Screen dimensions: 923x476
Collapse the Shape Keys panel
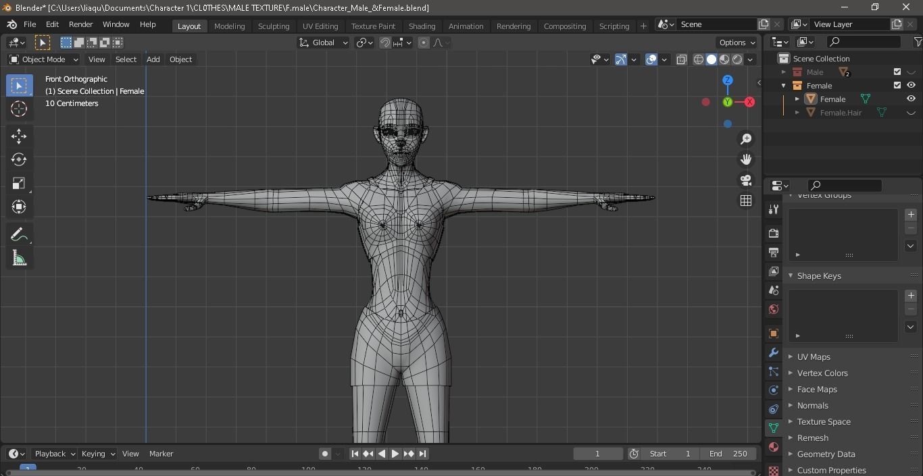(819, 275)
